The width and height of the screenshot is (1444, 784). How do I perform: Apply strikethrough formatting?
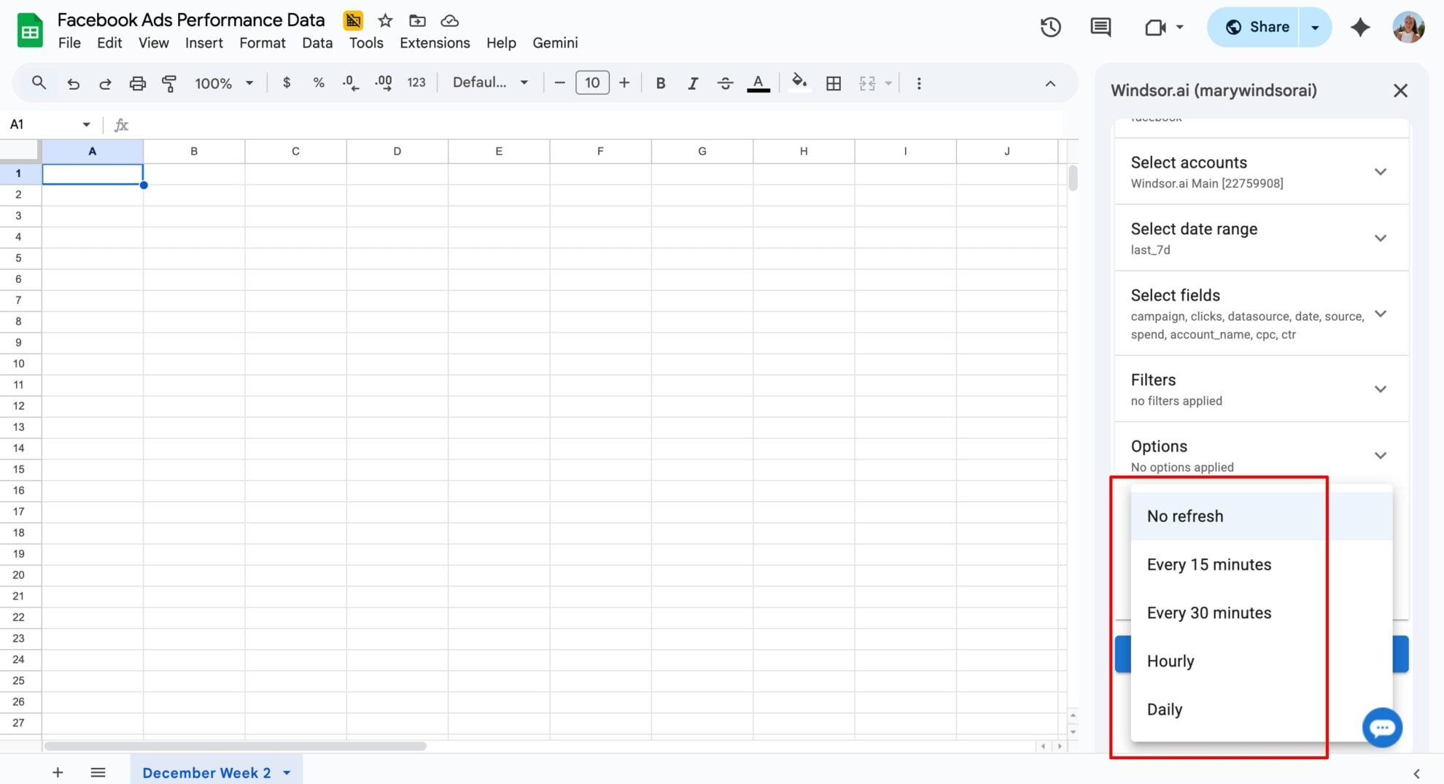[725, 82]
